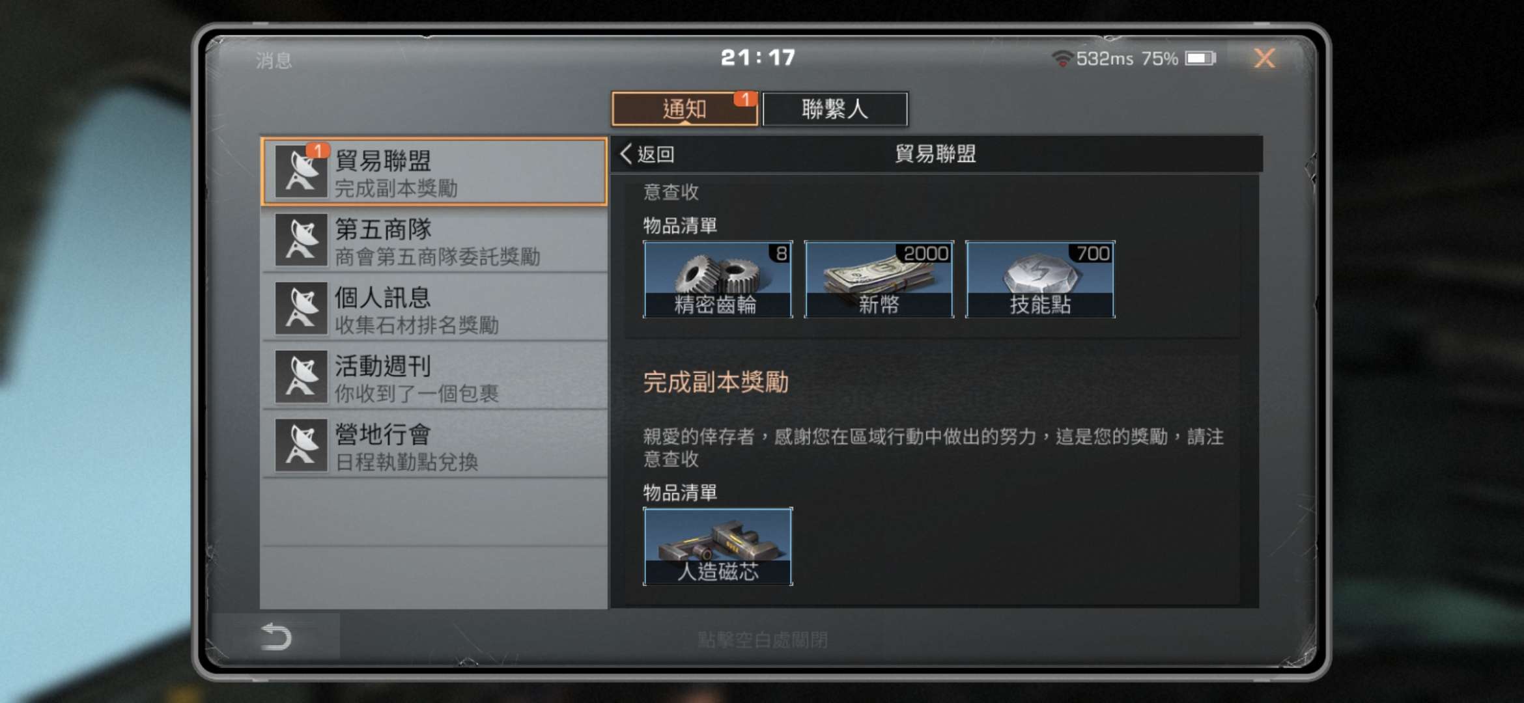Click the 人造磁芯 item reward

(x=718, y=546)
